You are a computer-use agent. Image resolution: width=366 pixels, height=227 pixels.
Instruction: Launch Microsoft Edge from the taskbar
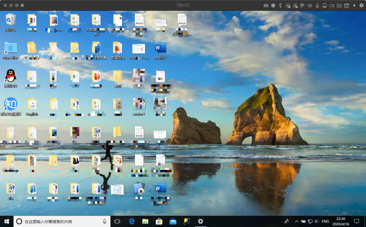[132, 221]
